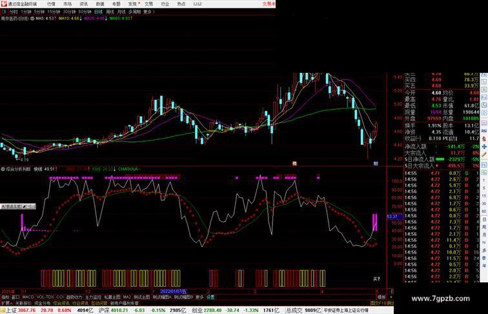This screenshot has height=314, width=488.
Task: Click round settings icon beside 南京医药(日线)
Action: [32, 19]
